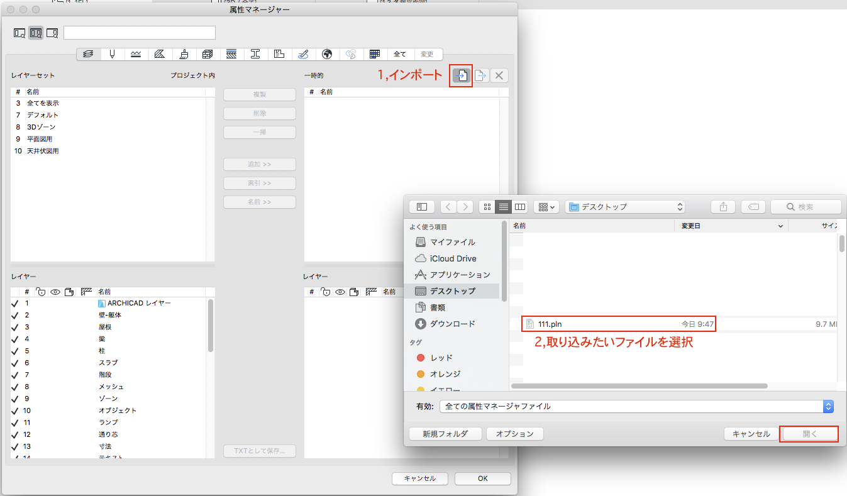The height and width of the screenshot is (496, 847).
Task: Toggle checkmark of layer ゾーン
Action: click(x=14, y=399)
